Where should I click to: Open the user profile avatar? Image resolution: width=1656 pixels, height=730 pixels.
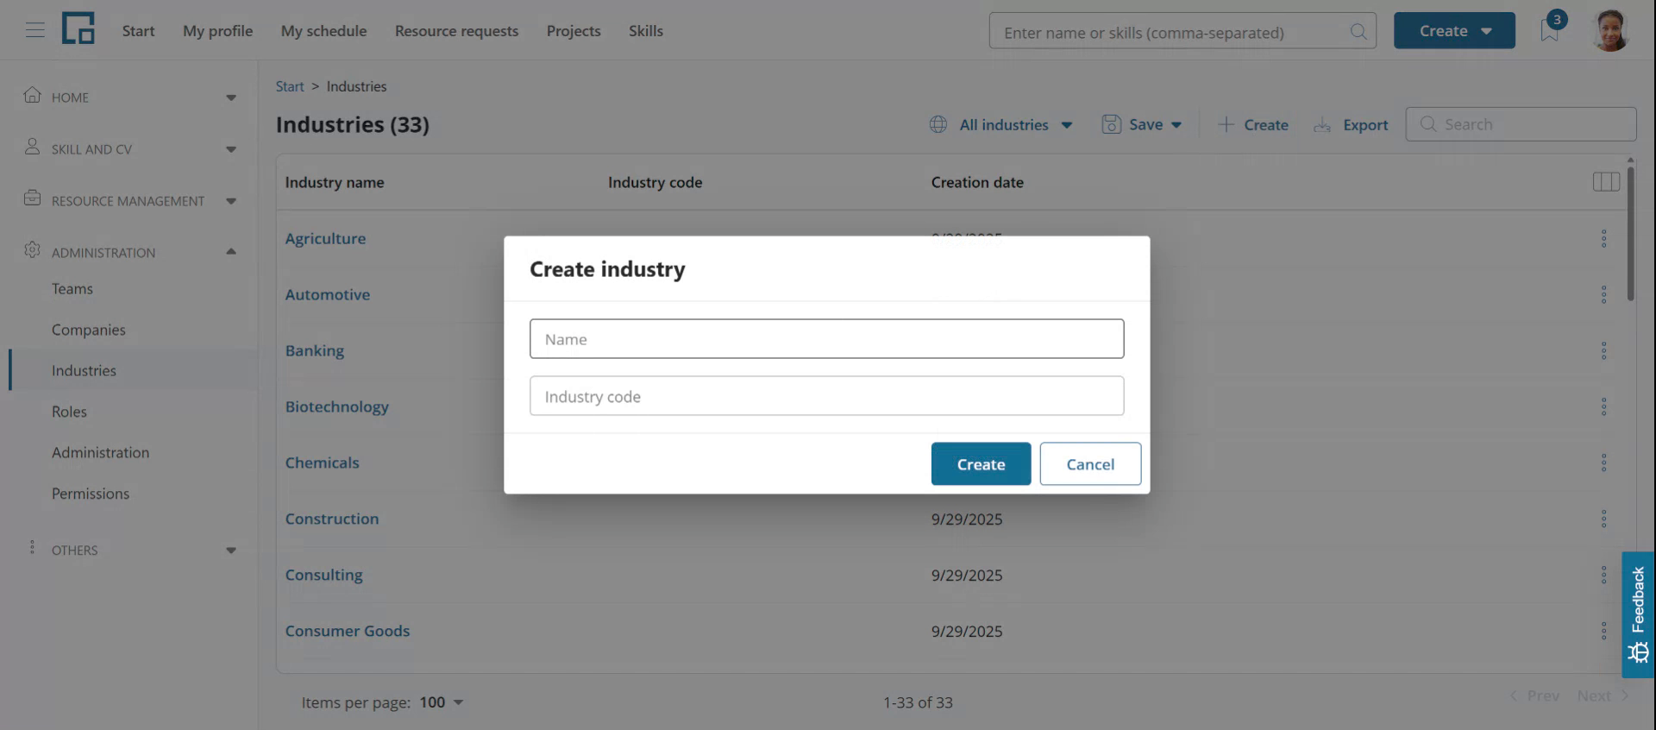pos(1609,30)
